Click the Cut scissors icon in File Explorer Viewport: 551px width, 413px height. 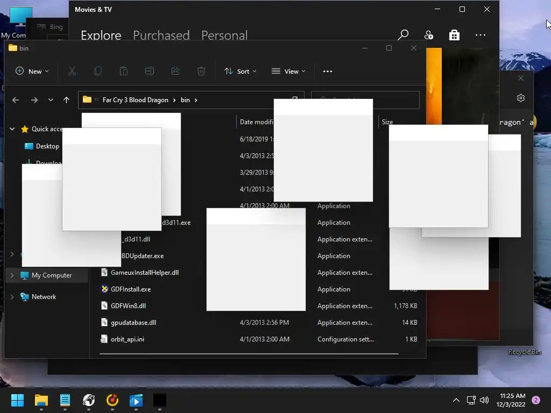(x=72, y=72)
